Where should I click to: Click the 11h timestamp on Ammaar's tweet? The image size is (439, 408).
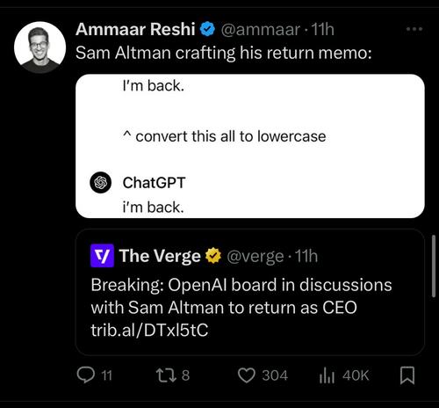(322, 29)
